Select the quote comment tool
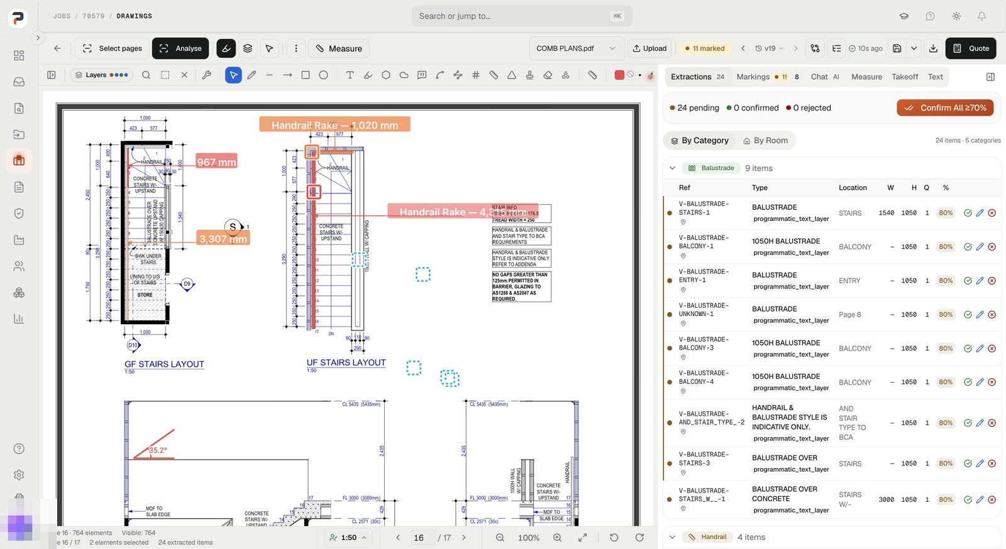Viewport: 1006px width, 549px height. pos(422,75)
